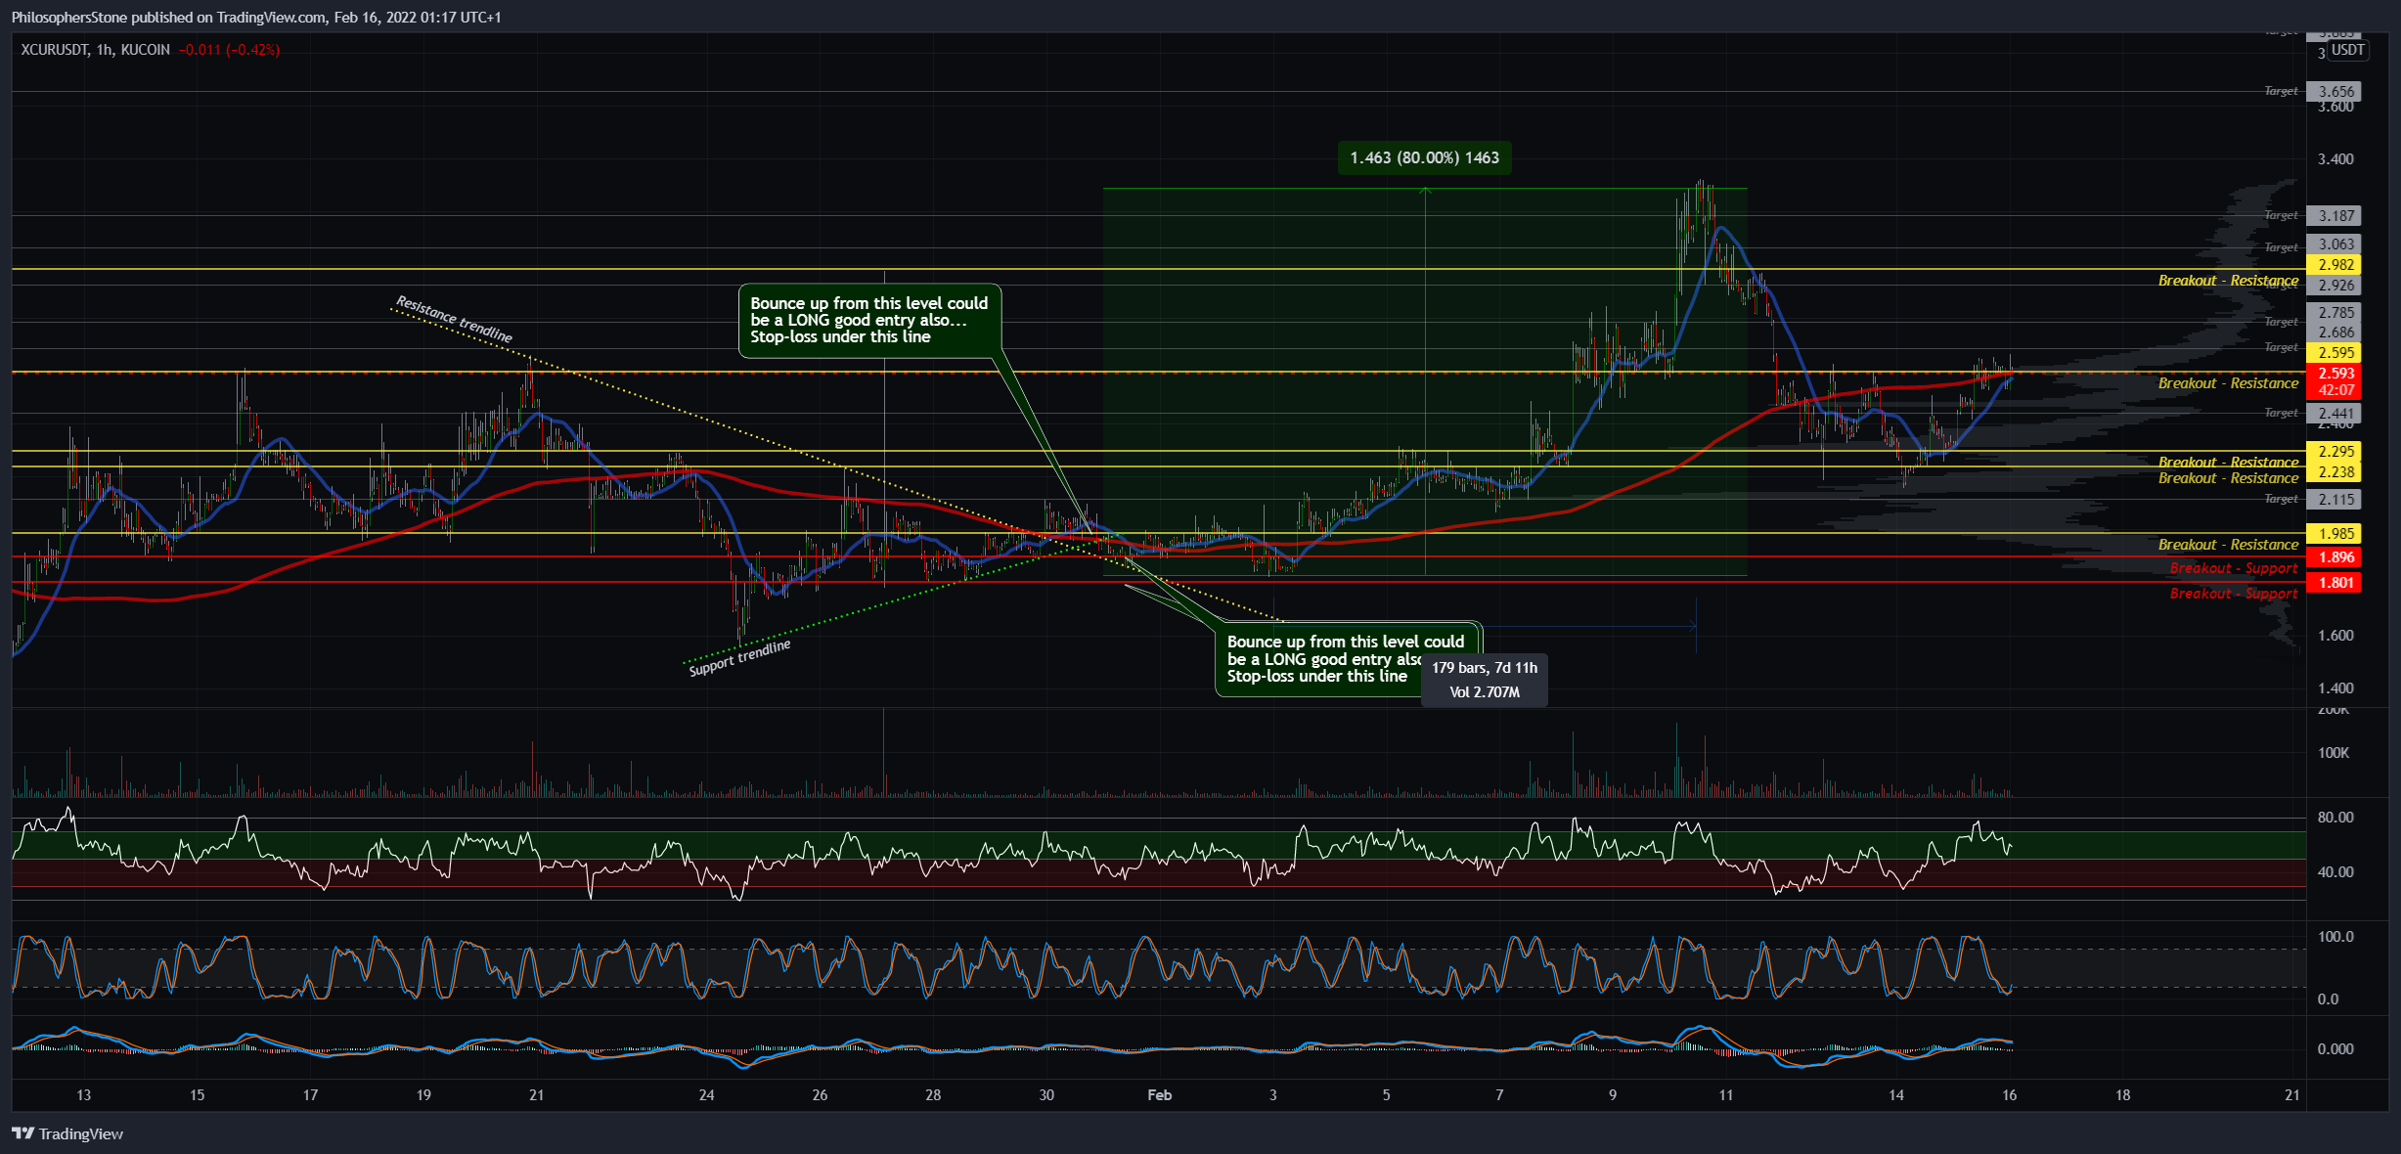Image resolution: width=2401 pixels, height=1154 pixels.
Task: Click the 0.000 MACD axis value
Action: [x=2335, y=1049]
